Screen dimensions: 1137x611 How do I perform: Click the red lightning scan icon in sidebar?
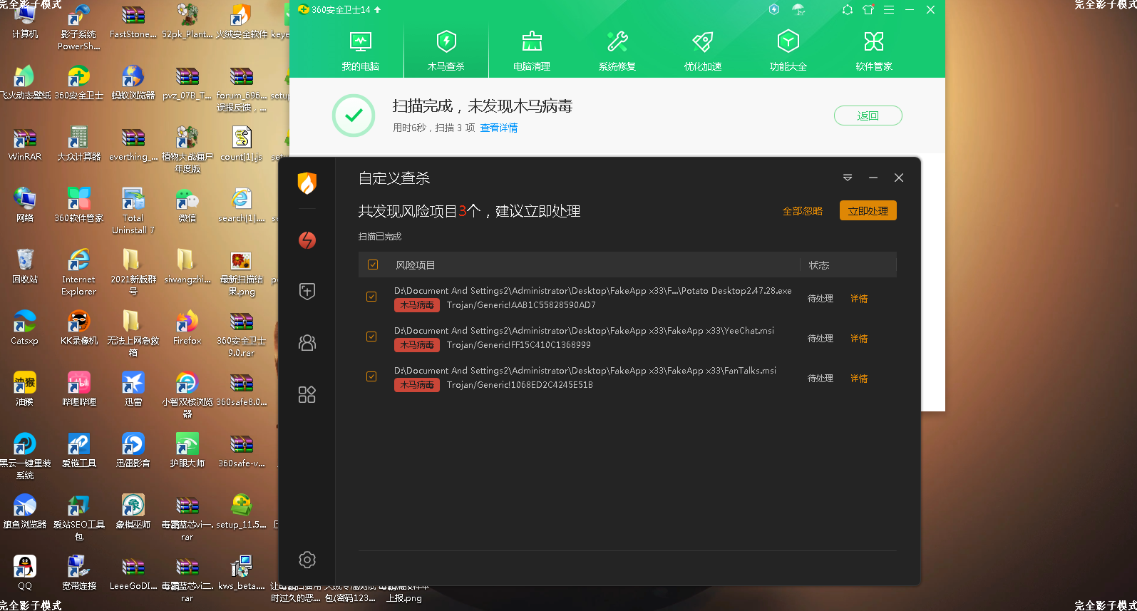coord(307,240)
